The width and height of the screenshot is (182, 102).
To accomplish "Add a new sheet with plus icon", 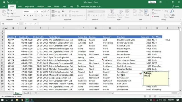I will point(36,93).
